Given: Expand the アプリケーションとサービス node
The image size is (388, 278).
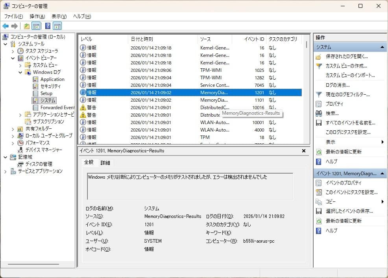Looking at the screenshot, I should 20,115.
